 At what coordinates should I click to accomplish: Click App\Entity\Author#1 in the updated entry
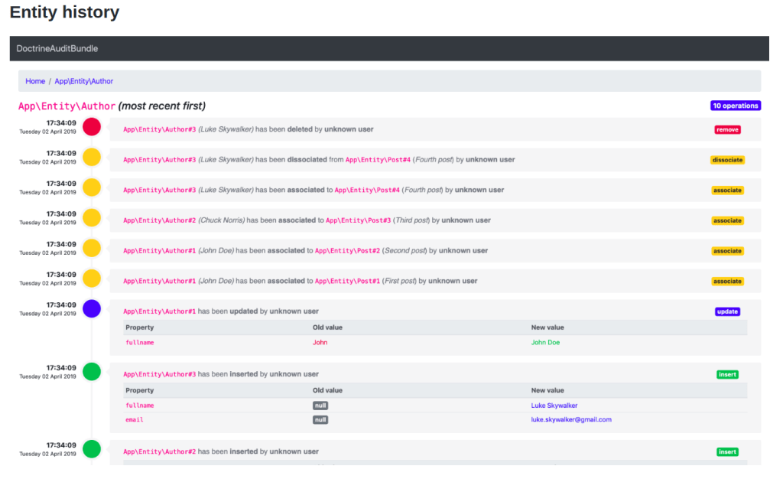(x=159, y=311)
